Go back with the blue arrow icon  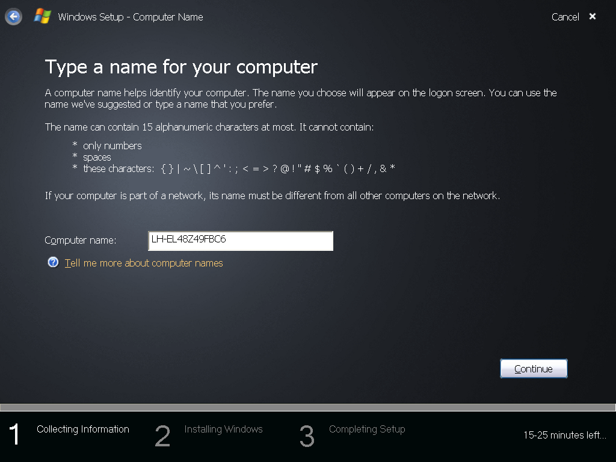[x=14, y=17]
